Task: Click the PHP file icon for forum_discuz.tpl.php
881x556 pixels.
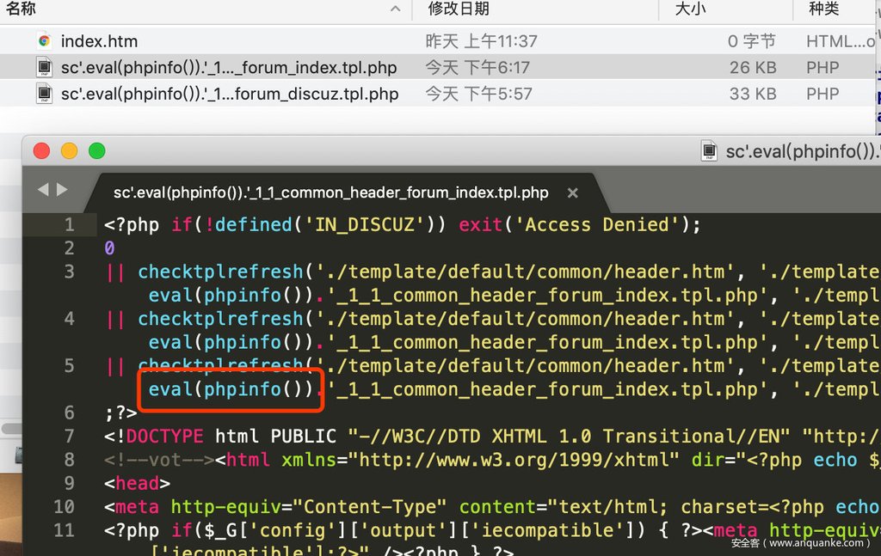Action: coord(44,93)
